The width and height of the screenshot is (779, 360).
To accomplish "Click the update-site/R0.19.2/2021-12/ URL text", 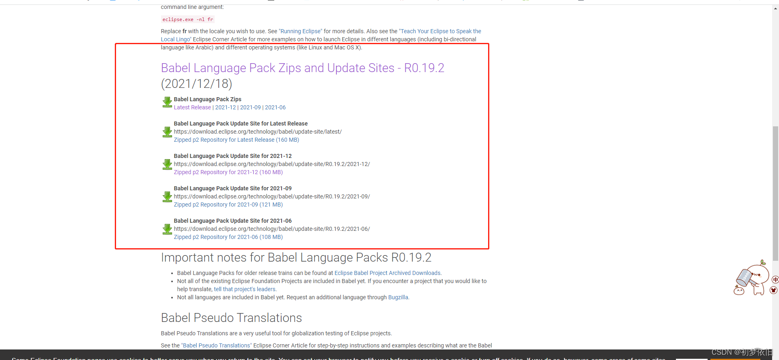I will coord(272,164).
